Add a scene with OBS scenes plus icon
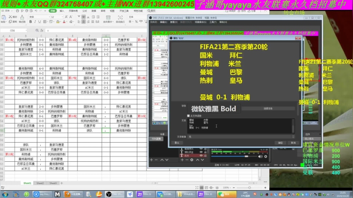The height and width of the screenshot is (198, 353). click(151, 160)
